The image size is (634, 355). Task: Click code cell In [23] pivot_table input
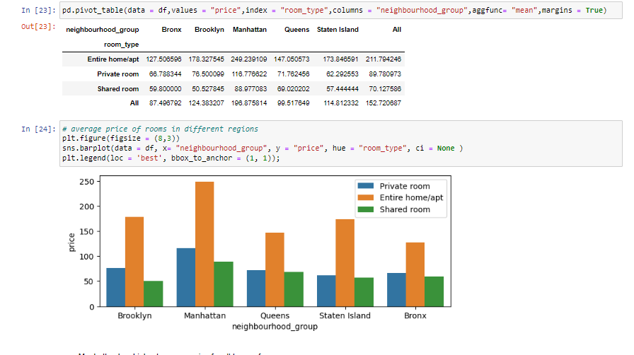[341, 11]
